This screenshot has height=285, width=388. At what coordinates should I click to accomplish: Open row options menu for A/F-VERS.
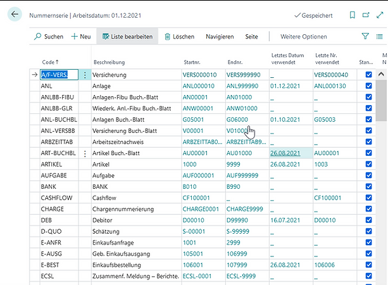(85, 75)
